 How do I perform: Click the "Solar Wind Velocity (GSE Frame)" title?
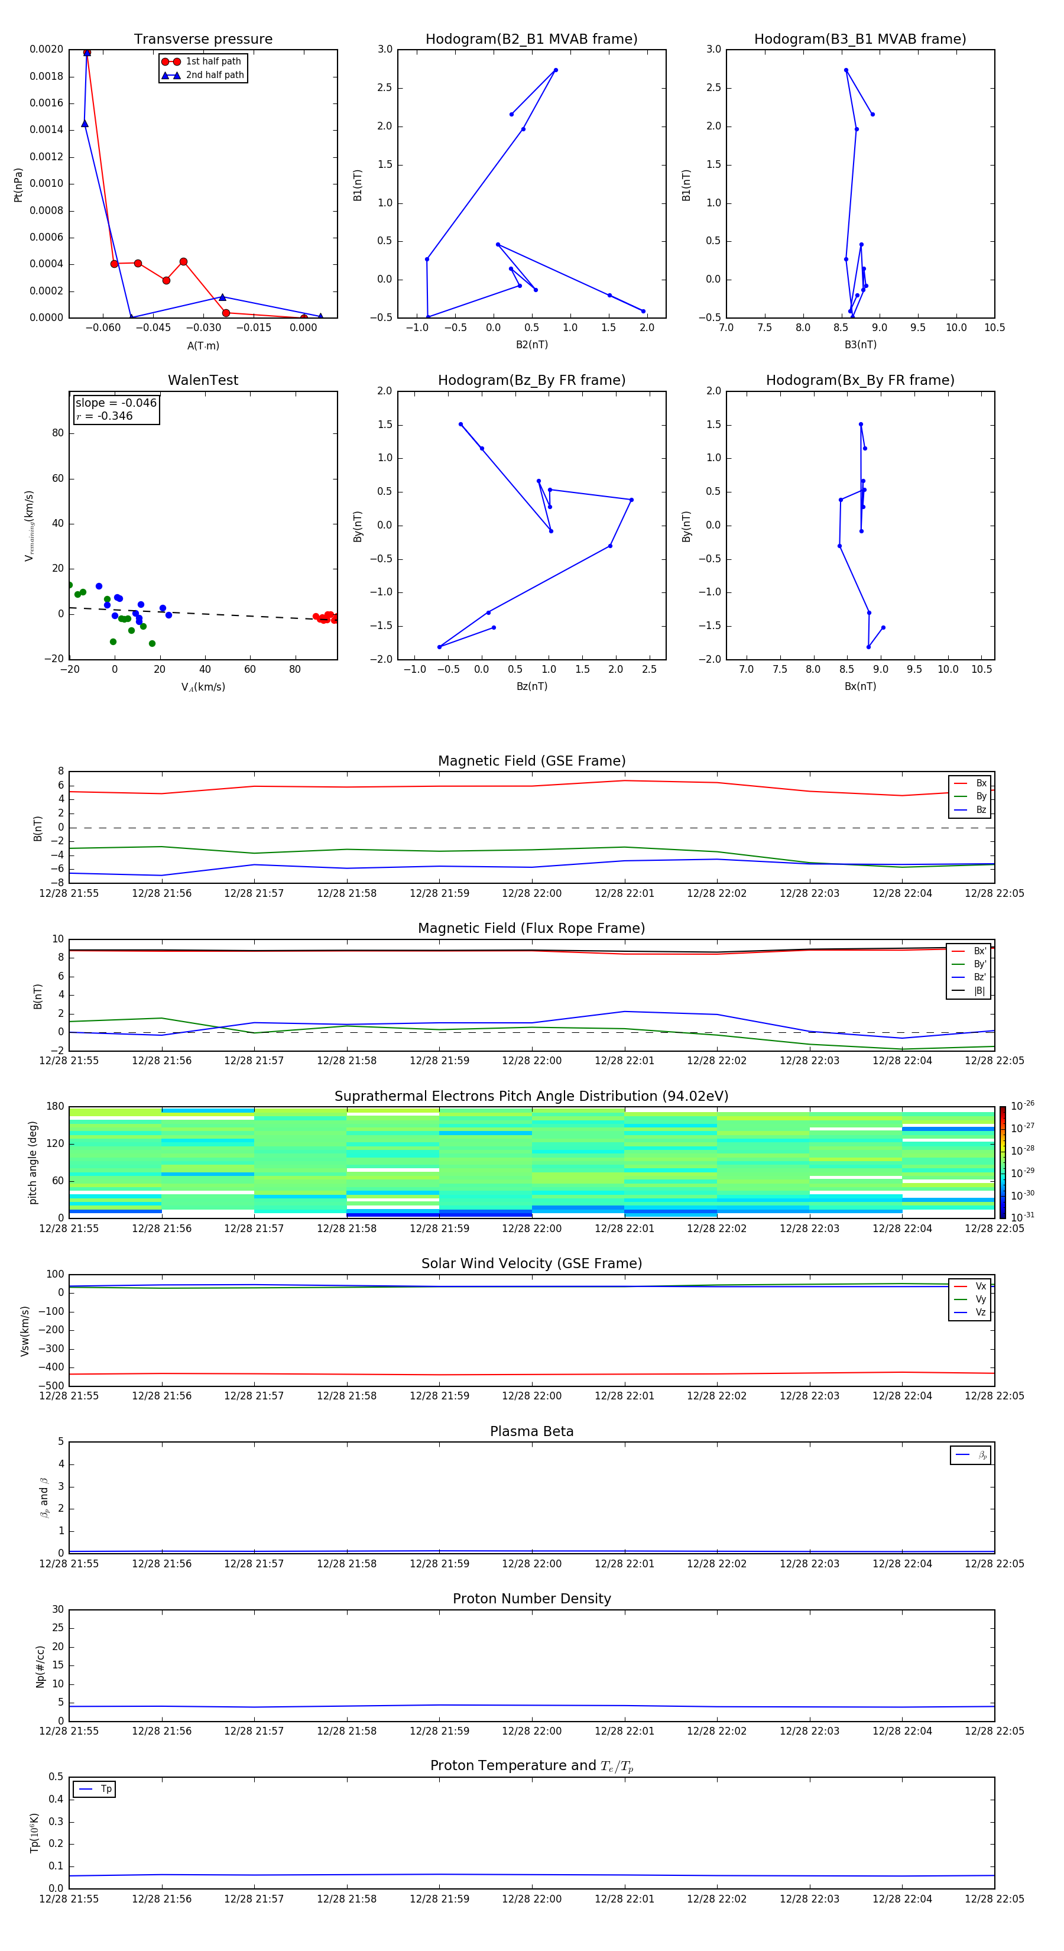[x=531, y=1263]
